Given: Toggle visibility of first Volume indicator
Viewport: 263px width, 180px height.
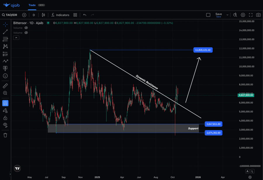Looking at the screenshot, I should coord(26,28).
